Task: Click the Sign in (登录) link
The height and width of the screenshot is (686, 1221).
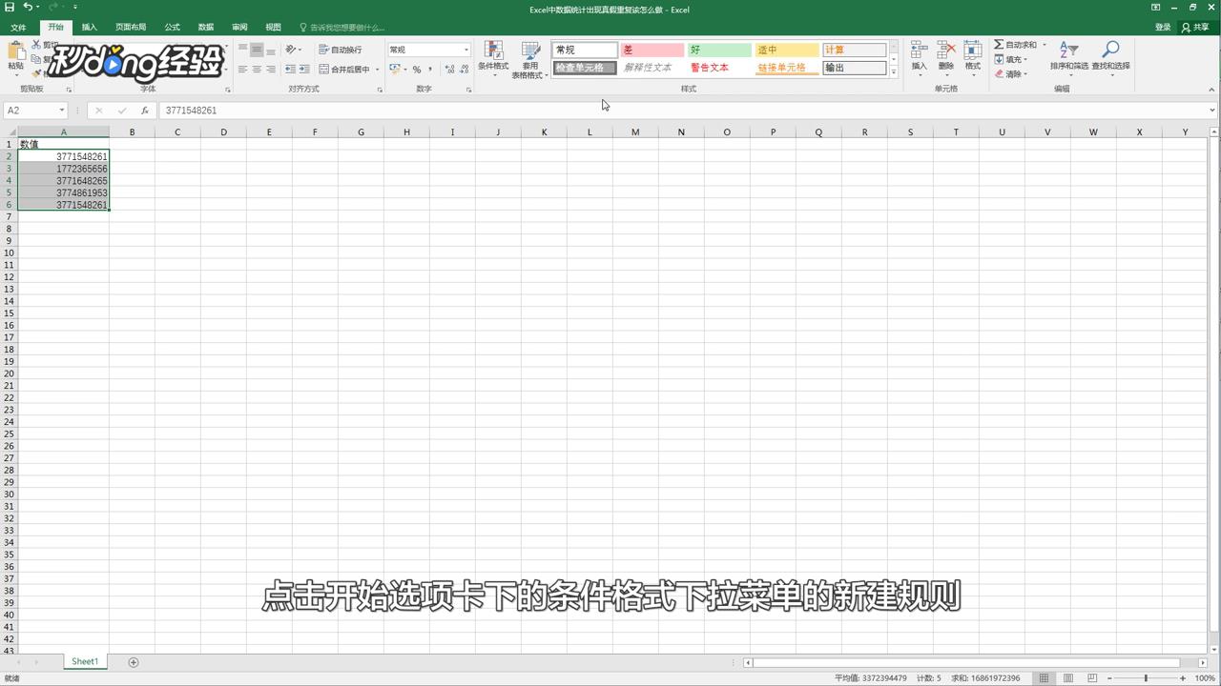Action: point(1163,27)
